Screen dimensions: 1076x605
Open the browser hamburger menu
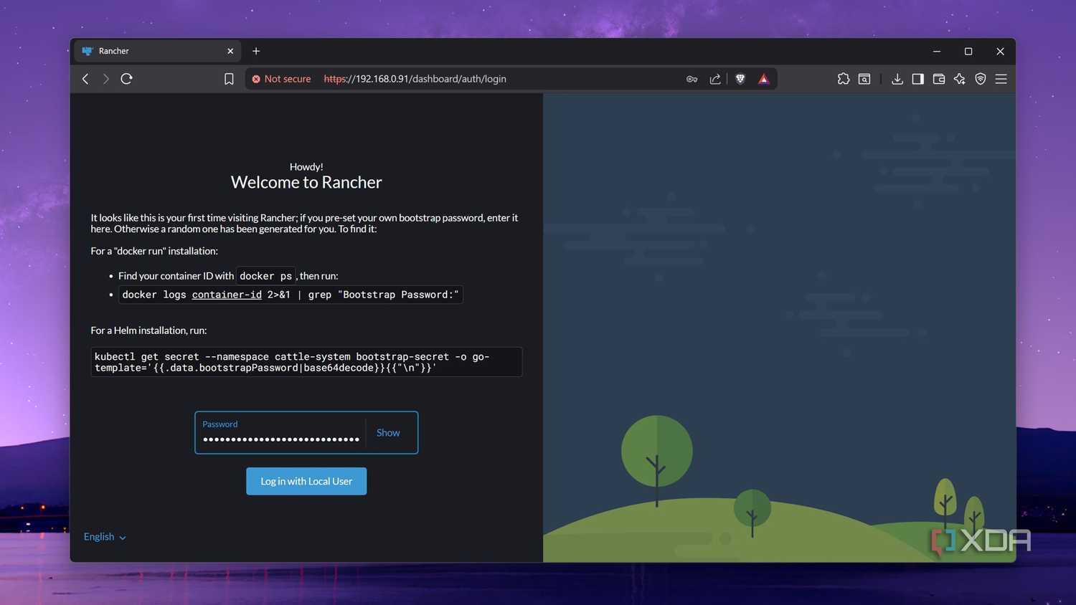pos(1001,79)
